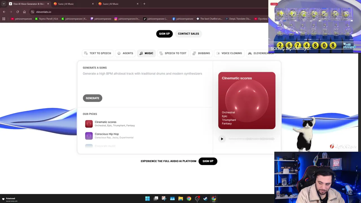Click the first Chrome icon in taskbar
Viewport: 361px width, 203px height.
pyautogui.click(x=189, y=198)
